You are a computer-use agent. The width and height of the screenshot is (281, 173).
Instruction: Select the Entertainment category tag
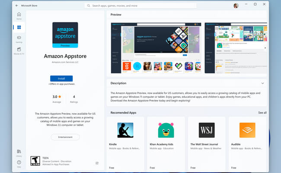tap(65, 137)
